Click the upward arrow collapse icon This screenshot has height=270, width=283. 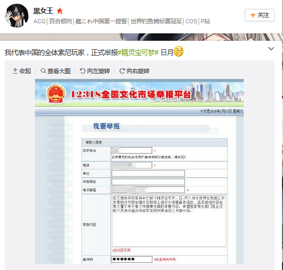[15, 71]
